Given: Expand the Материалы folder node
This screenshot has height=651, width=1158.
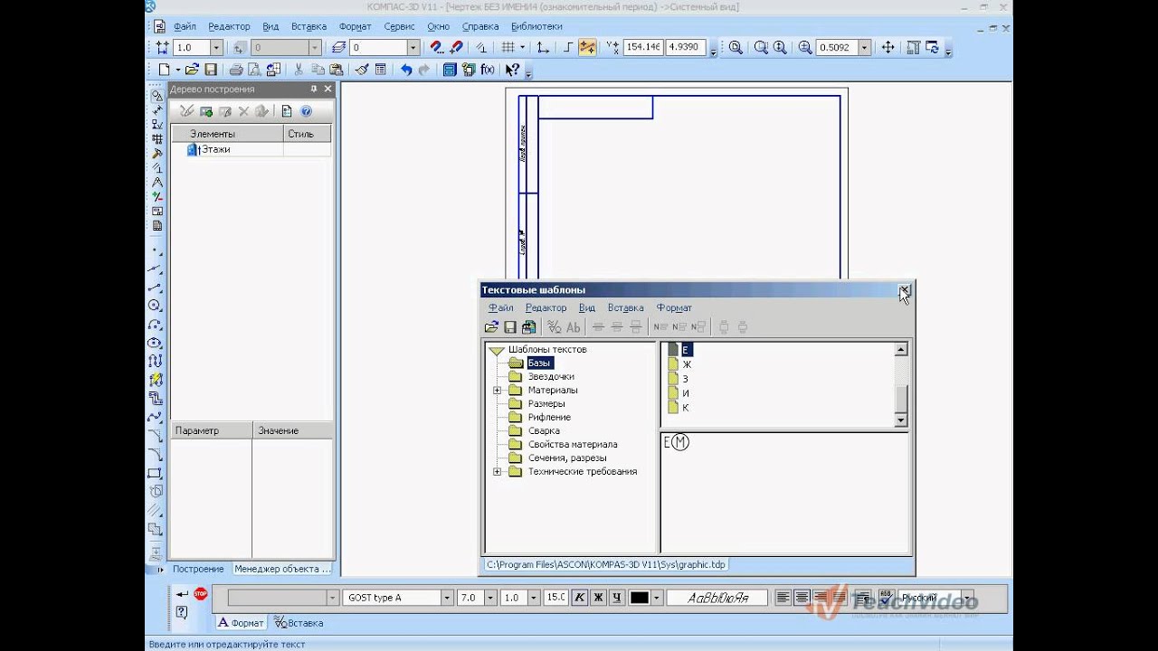Looking at the screenshot, I should pos(497,390).
